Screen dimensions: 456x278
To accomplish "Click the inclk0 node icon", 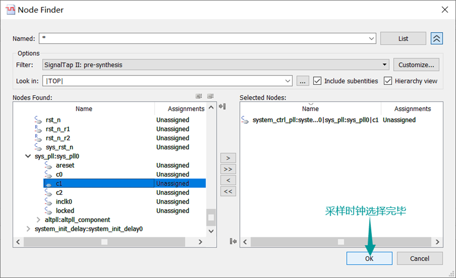I will tap(48, 202).
